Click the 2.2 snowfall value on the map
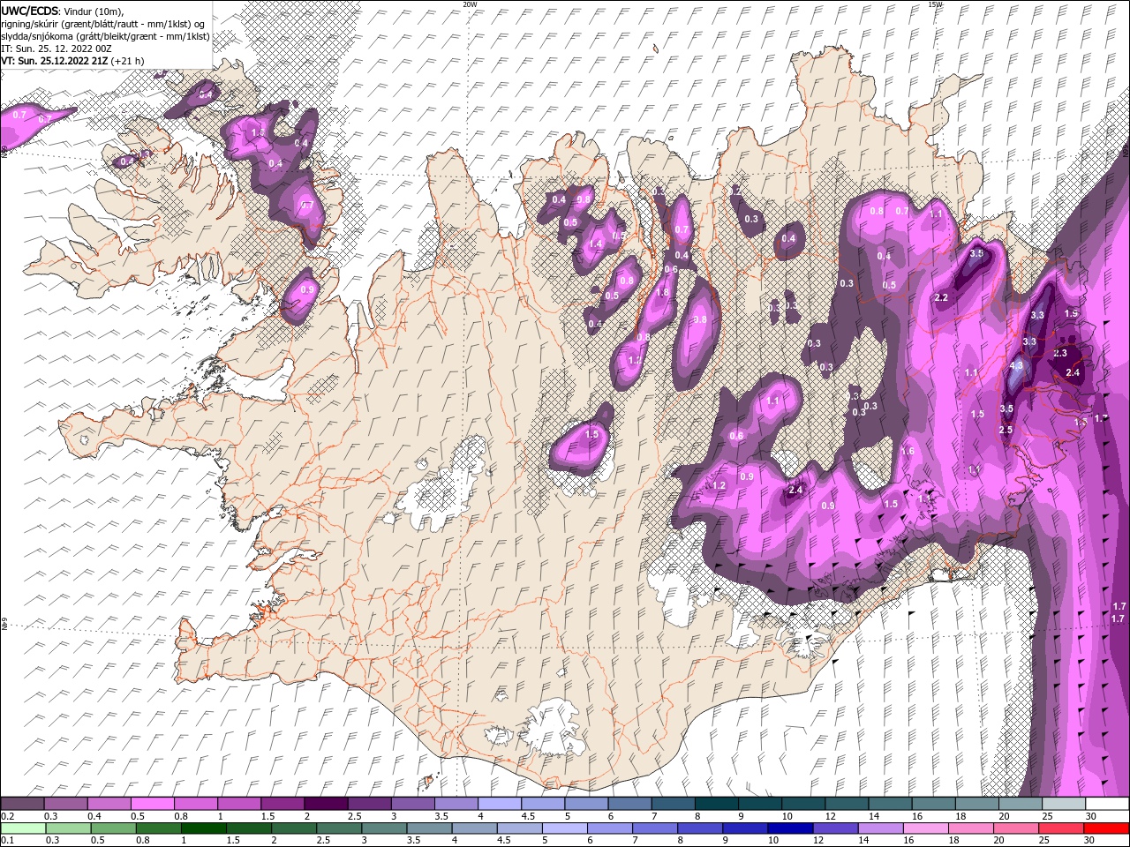The width and height of the screenshot is (1130, 847). [941, 297]
